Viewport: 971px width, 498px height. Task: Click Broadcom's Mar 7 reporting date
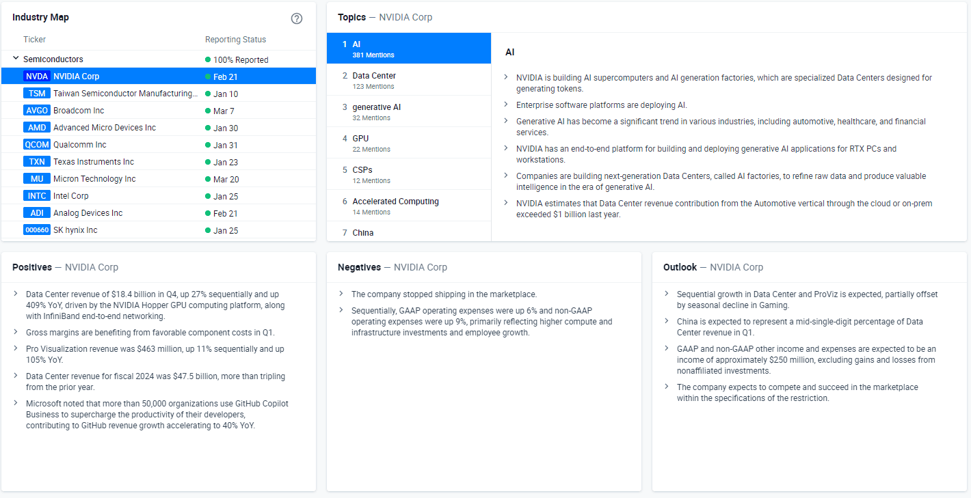[224, 111]
